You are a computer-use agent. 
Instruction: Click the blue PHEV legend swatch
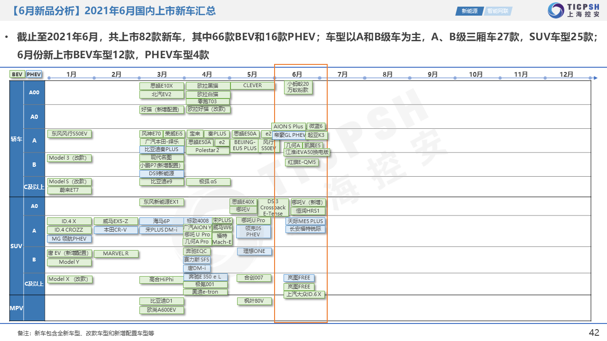point(34,74)
